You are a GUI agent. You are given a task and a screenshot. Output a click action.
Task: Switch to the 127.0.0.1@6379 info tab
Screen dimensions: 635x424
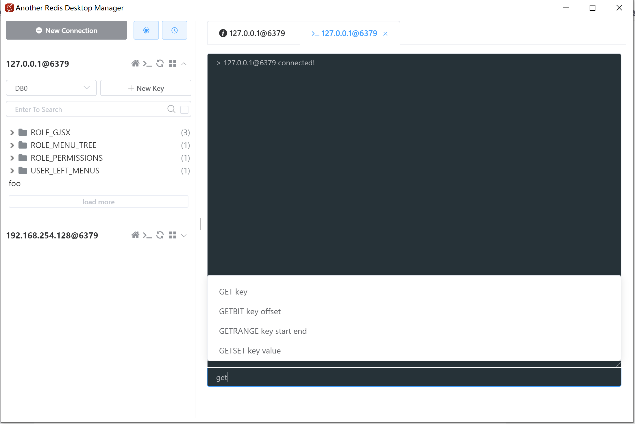pyautogui.click(x=253, y=33)
